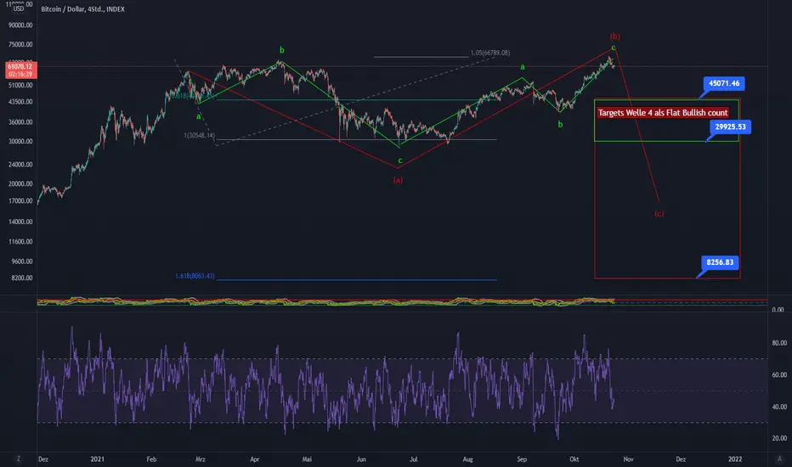Click the 24000.00 price scale label
Viewport: 792px width, 467px height.
coord(20,165)
